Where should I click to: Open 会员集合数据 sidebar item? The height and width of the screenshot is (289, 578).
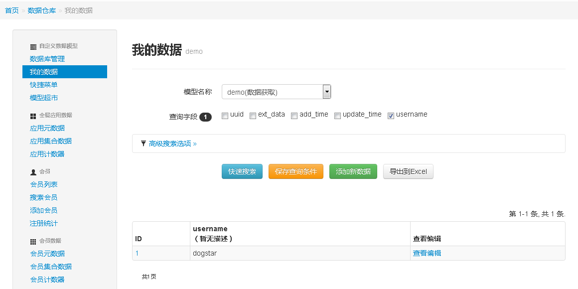[x=50, y=267]
